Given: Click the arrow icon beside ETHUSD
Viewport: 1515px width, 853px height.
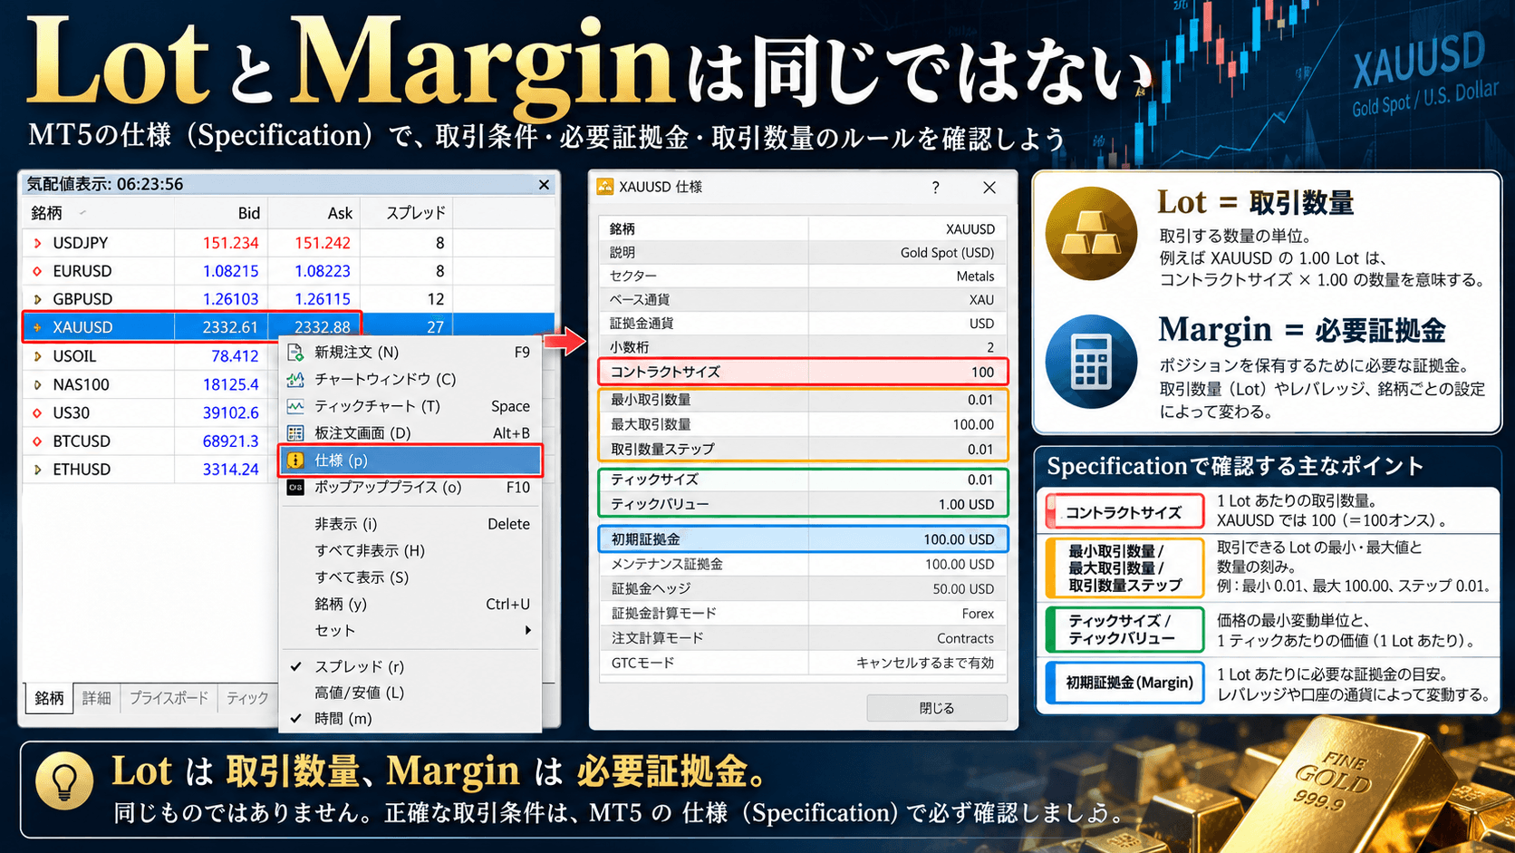Looking at the screenshot, I should 37,470.
